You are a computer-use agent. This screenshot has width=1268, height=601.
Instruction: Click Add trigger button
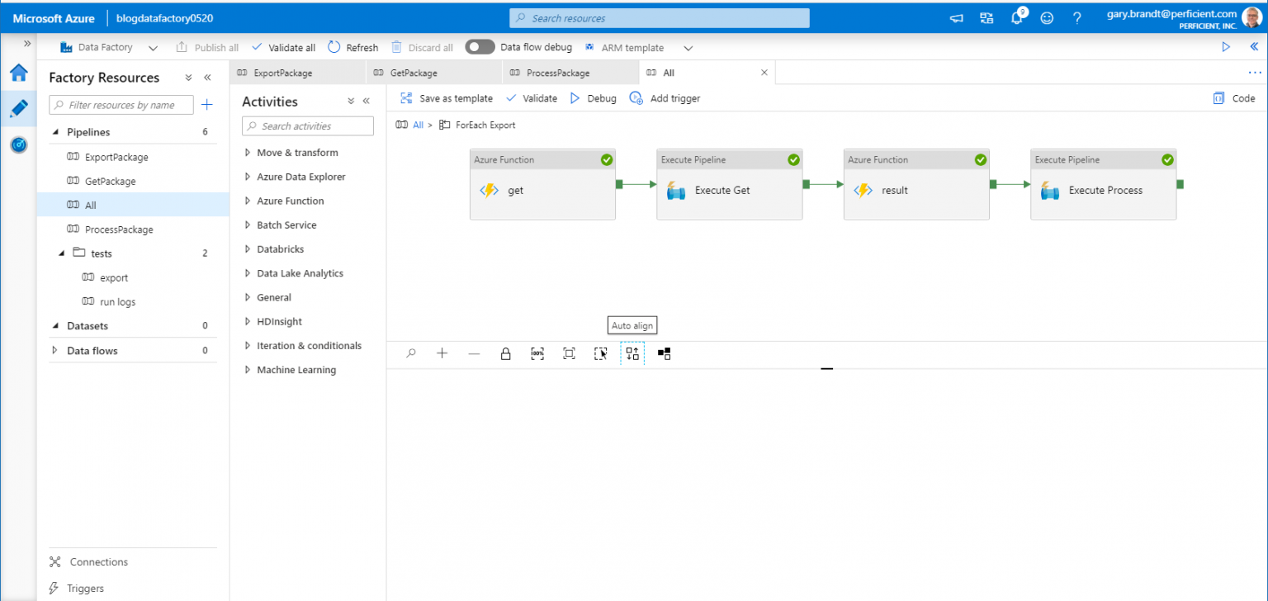point(665,98)
